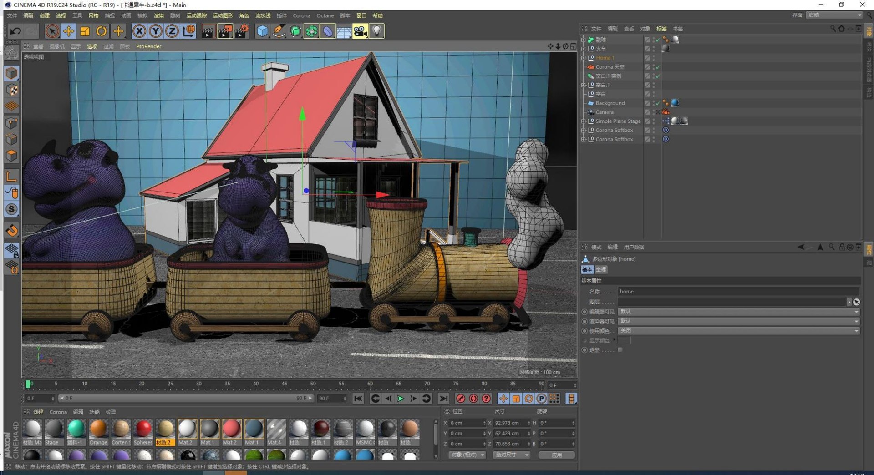Click the Light bulb icon
This screenshot has height=475, width=874.
(x=377, y=31)
